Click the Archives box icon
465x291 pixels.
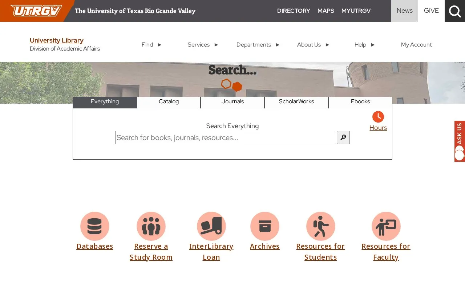point(265,226)
